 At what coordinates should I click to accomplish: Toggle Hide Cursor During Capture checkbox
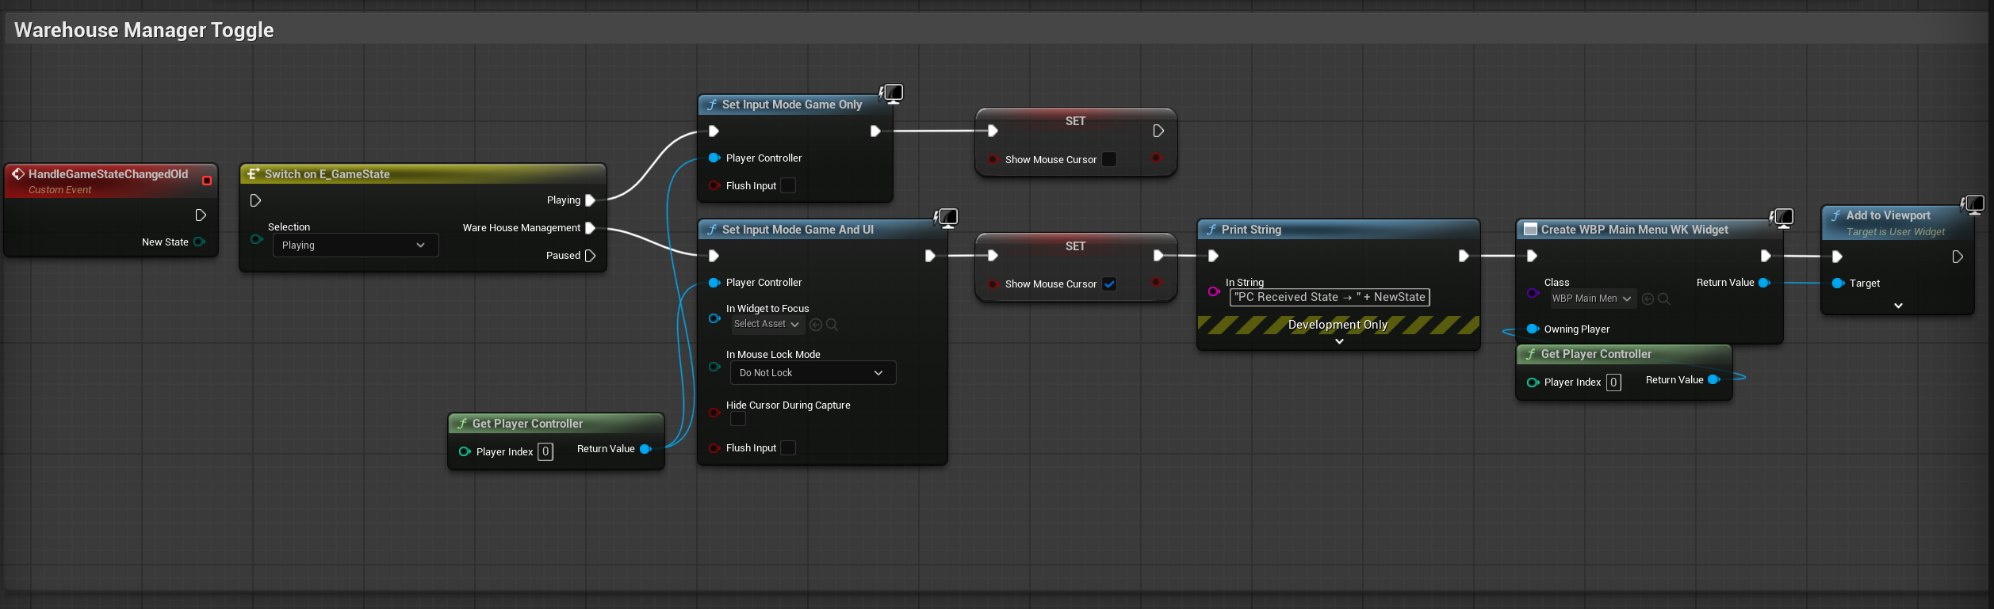click(x=738, y=419)
